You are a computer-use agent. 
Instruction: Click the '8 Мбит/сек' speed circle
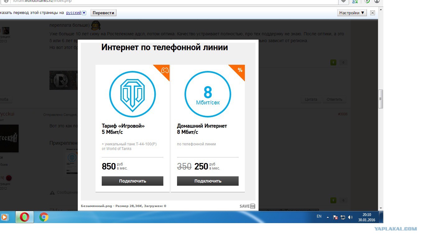click(x=208, y=94)
